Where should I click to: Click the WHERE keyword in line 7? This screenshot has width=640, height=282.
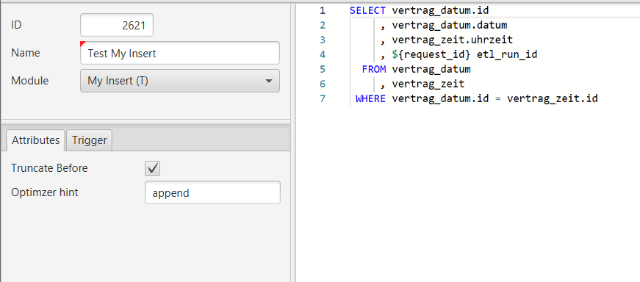coord(370,98)
